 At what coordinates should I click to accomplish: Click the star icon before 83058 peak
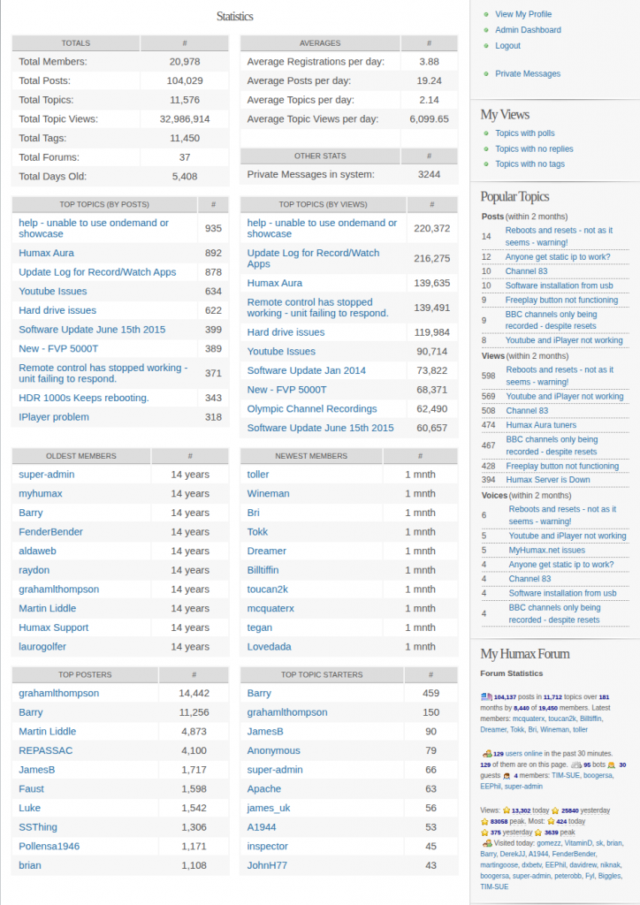[484, 821]
